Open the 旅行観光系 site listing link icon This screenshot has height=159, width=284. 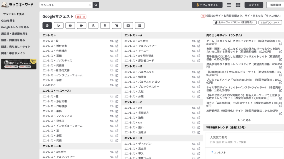[281, 114]
